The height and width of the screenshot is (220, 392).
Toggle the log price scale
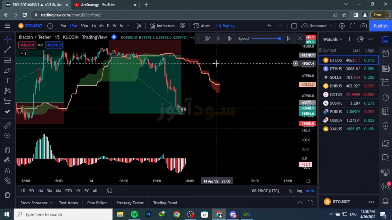pos(299,191)
